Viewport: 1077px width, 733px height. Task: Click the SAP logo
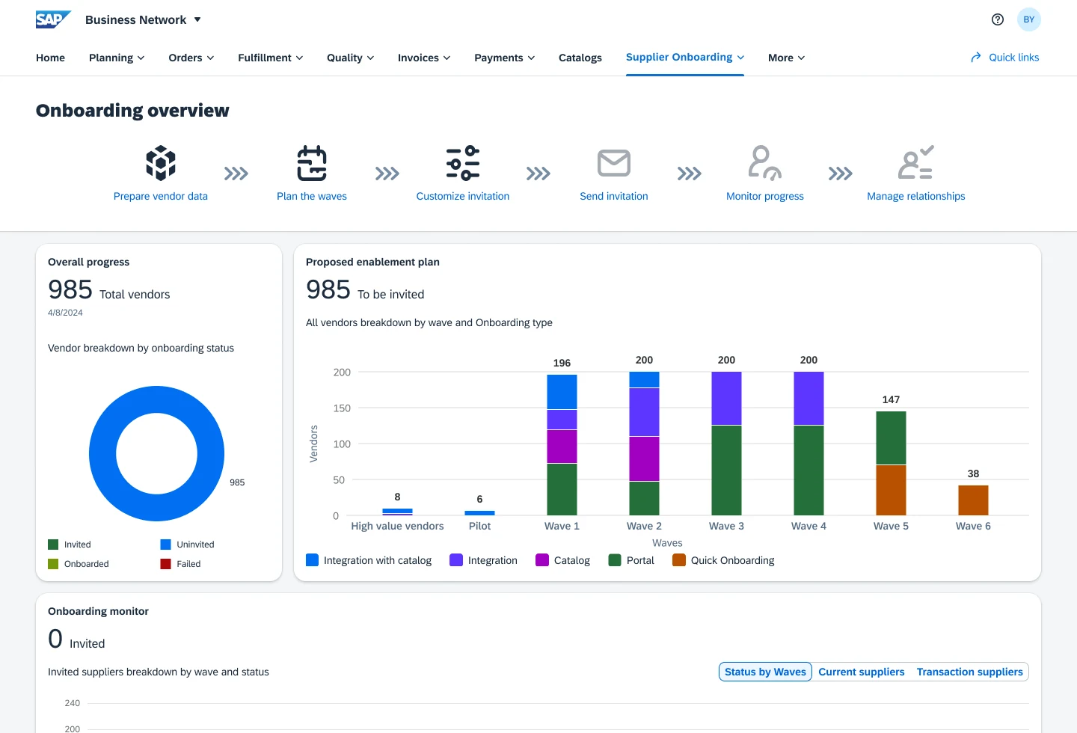coord(53,19)
